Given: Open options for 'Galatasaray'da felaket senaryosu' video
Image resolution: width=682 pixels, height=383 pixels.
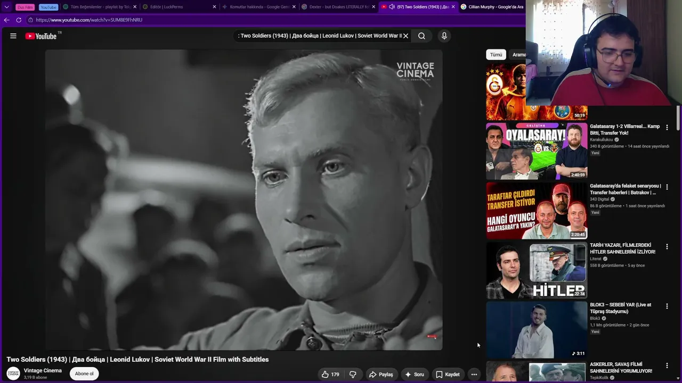Looking at the screenshot, I should pyautogui.click(x=667, y=187).
